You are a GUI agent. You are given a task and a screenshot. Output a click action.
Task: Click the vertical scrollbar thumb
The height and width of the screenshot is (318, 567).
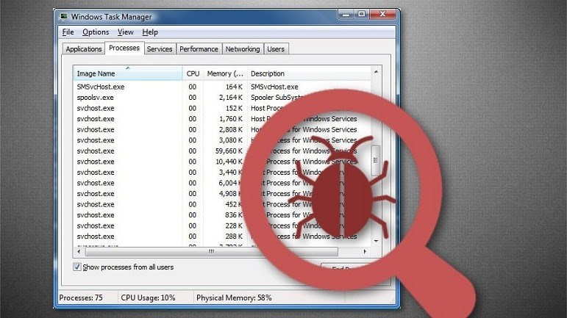click(x=376, y=160)
